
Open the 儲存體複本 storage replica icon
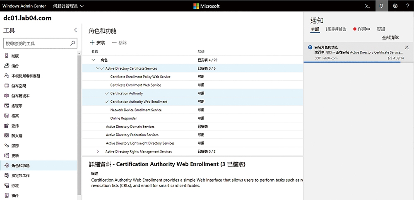click(x=7, y=96)
